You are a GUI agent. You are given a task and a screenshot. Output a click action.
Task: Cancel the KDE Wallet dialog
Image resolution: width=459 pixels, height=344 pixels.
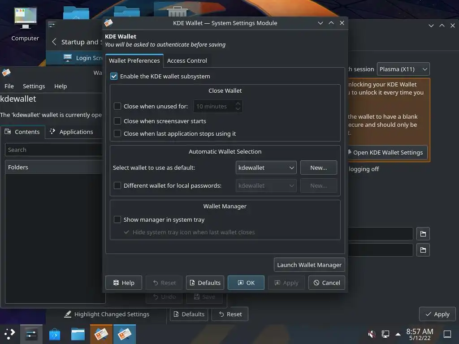[x=327, y=283]
